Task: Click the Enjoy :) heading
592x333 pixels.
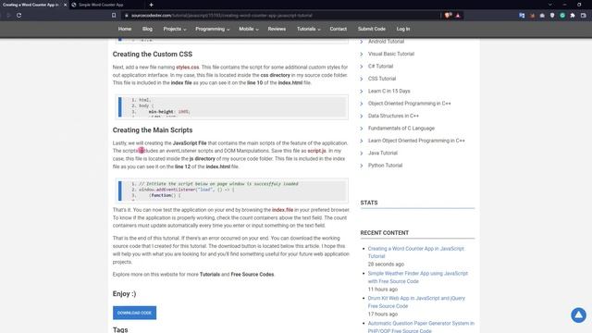Action: [124, 294]
